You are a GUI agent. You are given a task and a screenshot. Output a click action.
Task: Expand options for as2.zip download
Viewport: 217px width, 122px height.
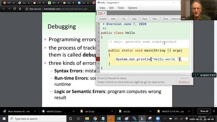pyautogui.click(x=151, y=111)
